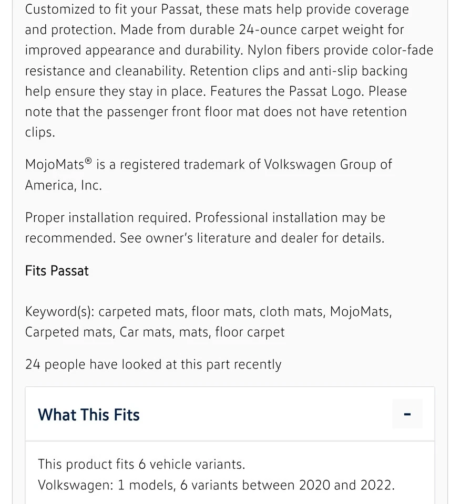Click the minus icon beside What This Fits
This screenshot has height=504, width=460.
coord(407,414)
